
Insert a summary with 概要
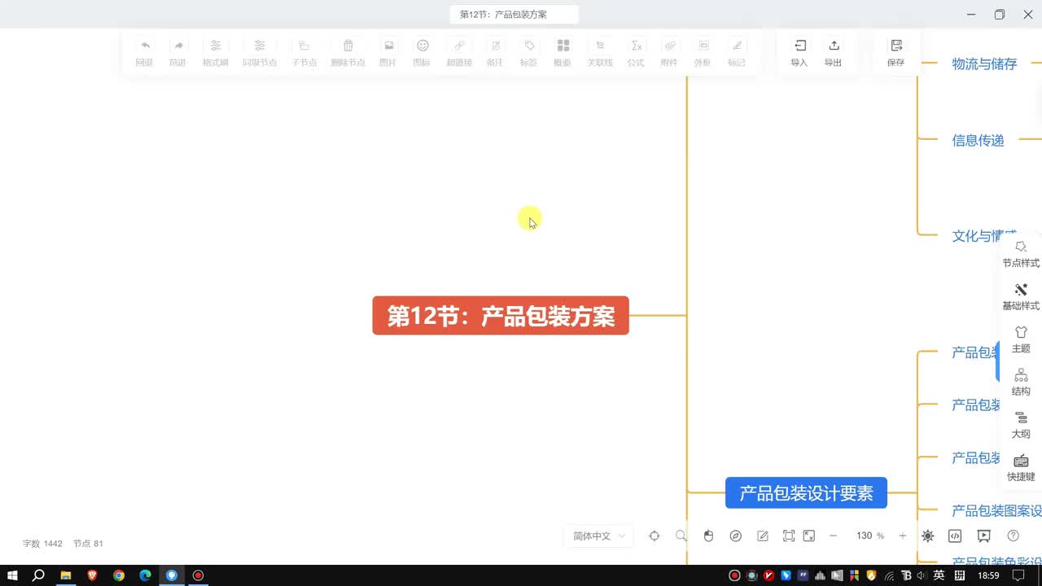point(563,53)
